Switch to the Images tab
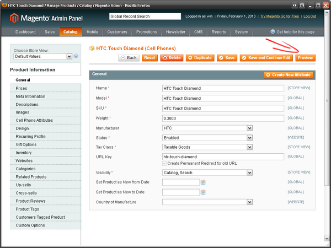Viewport: 331px width, 248px height. (45, 112)
